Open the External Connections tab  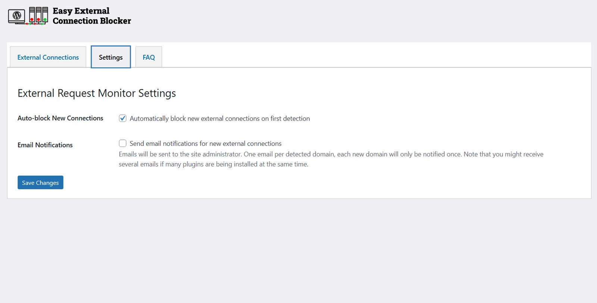click(x=48, y=57)
